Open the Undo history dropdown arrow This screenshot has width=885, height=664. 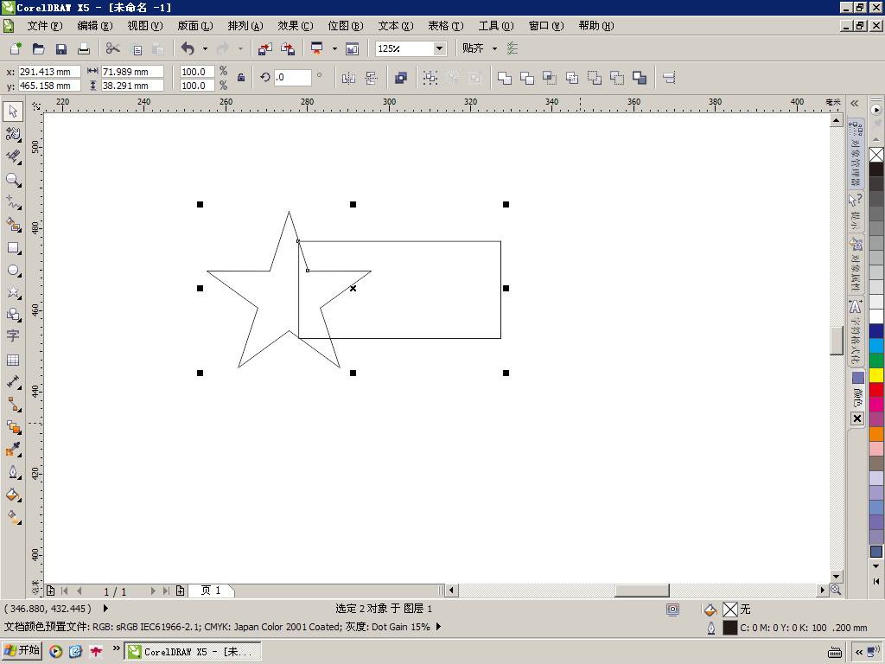pos(205,48)
